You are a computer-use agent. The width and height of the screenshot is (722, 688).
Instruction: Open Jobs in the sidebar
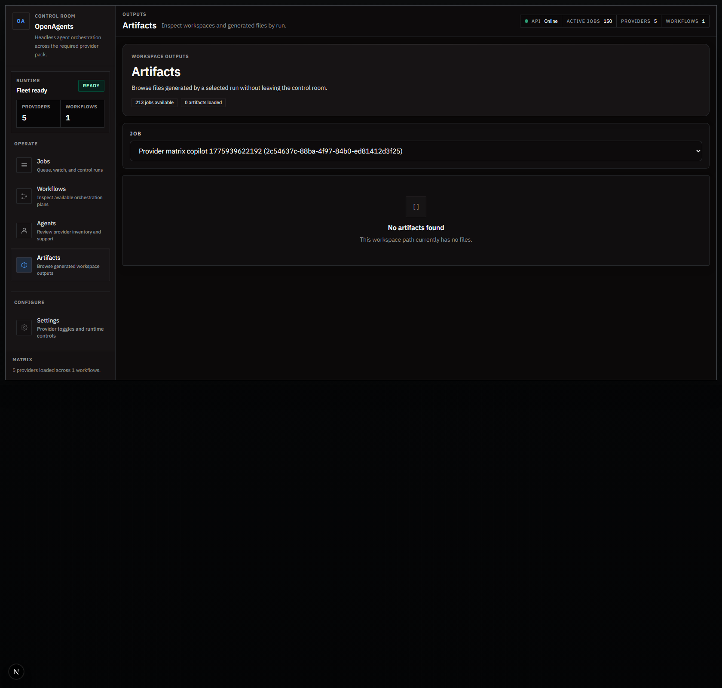(x=60, y=165)
